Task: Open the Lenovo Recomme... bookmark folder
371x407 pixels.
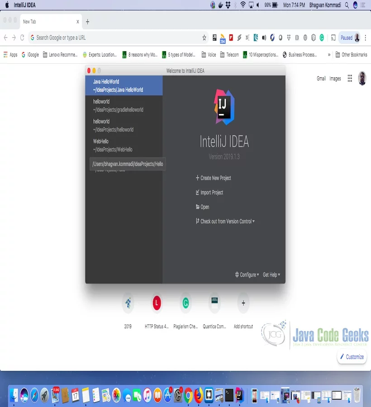Action: [x=60, y=55]
